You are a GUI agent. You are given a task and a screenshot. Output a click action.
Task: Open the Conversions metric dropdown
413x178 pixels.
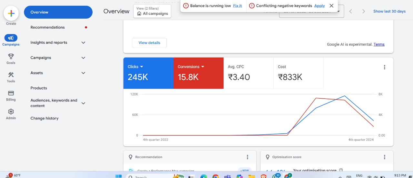pyautogui.click(x=203, y=67)
